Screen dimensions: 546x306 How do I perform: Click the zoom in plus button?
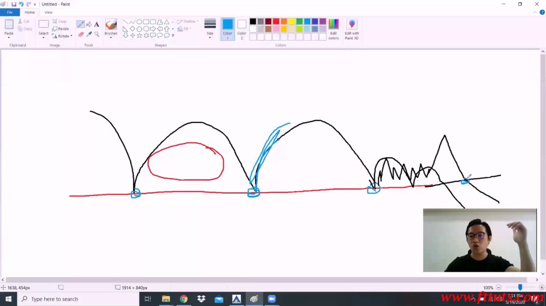pyautogui.click(x=542, y=287)
